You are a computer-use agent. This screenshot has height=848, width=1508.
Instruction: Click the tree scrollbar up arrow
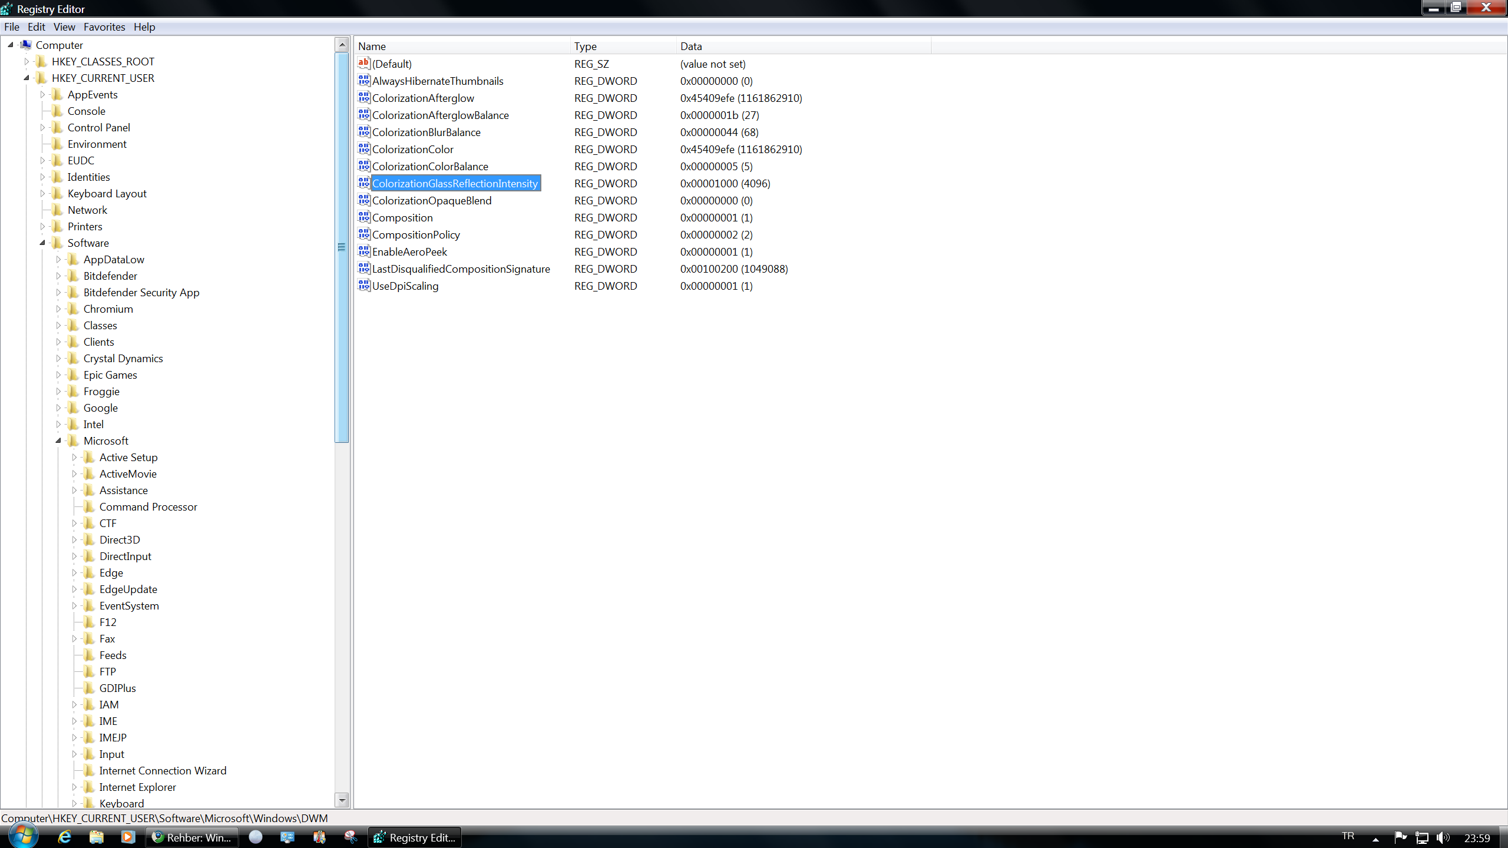pos(342,45)
